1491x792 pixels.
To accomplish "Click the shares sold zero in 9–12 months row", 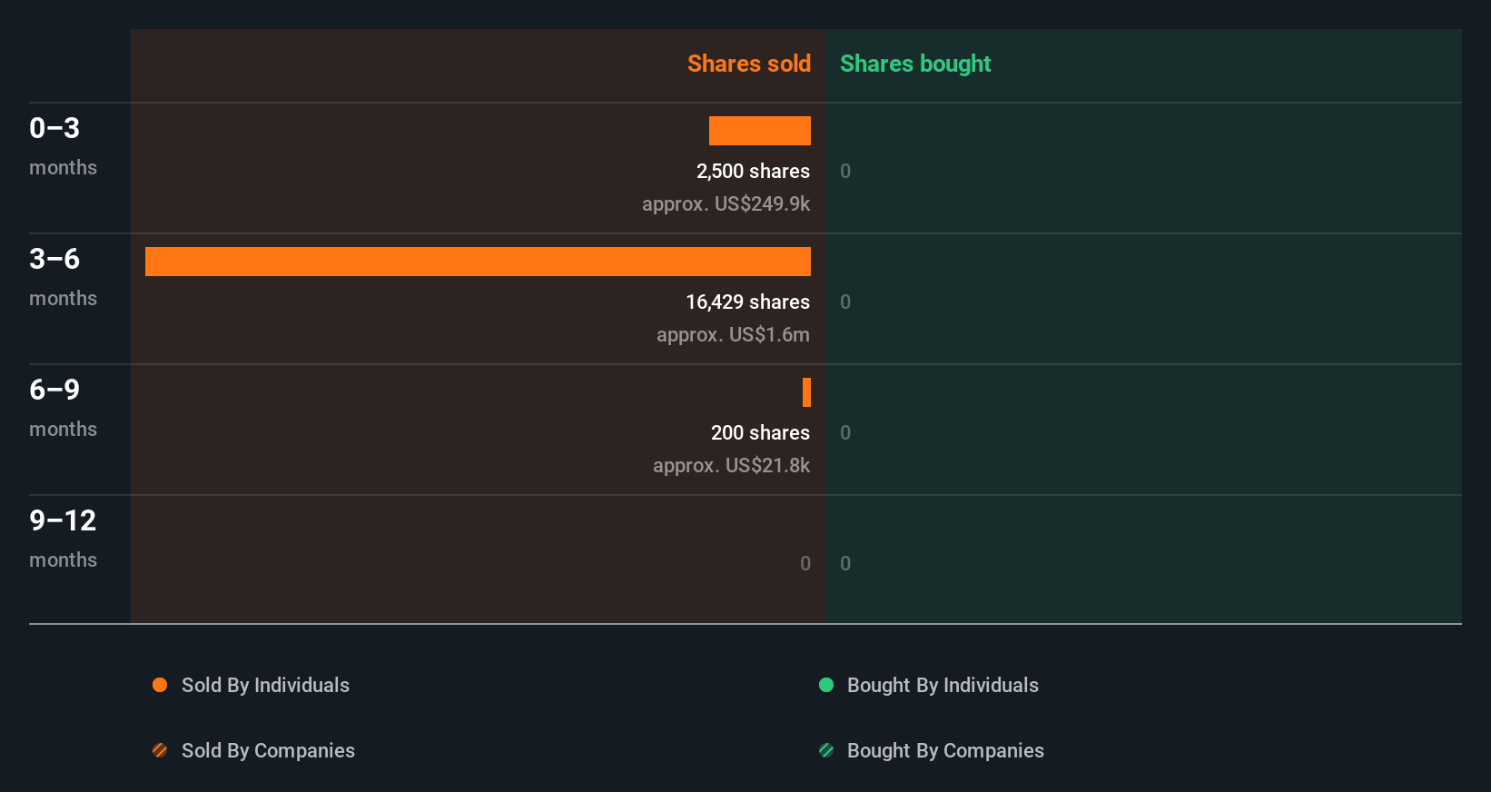I will point(805,563).
